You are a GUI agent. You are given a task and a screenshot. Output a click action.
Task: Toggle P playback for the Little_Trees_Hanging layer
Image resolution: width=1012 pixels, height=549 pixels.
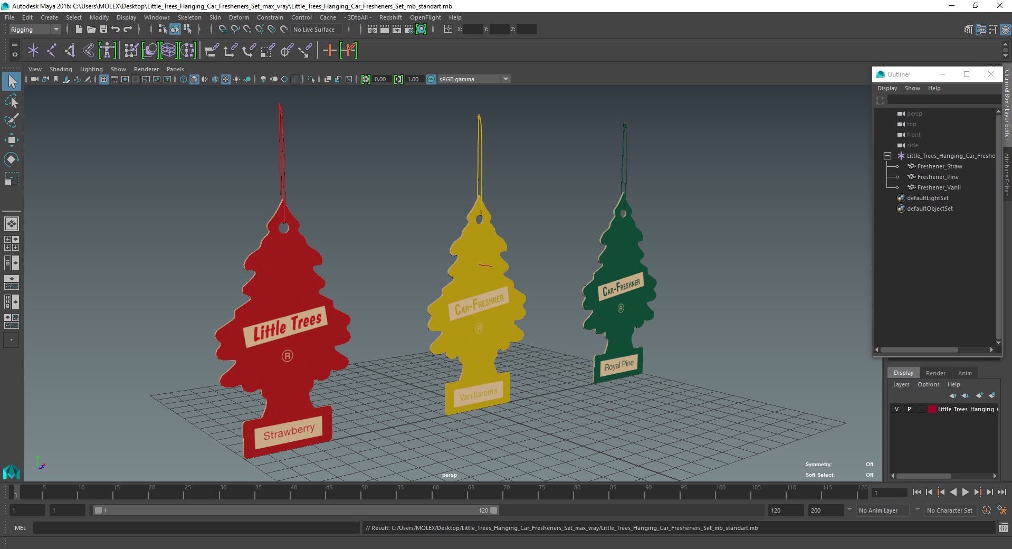click(x=909, y=409)
